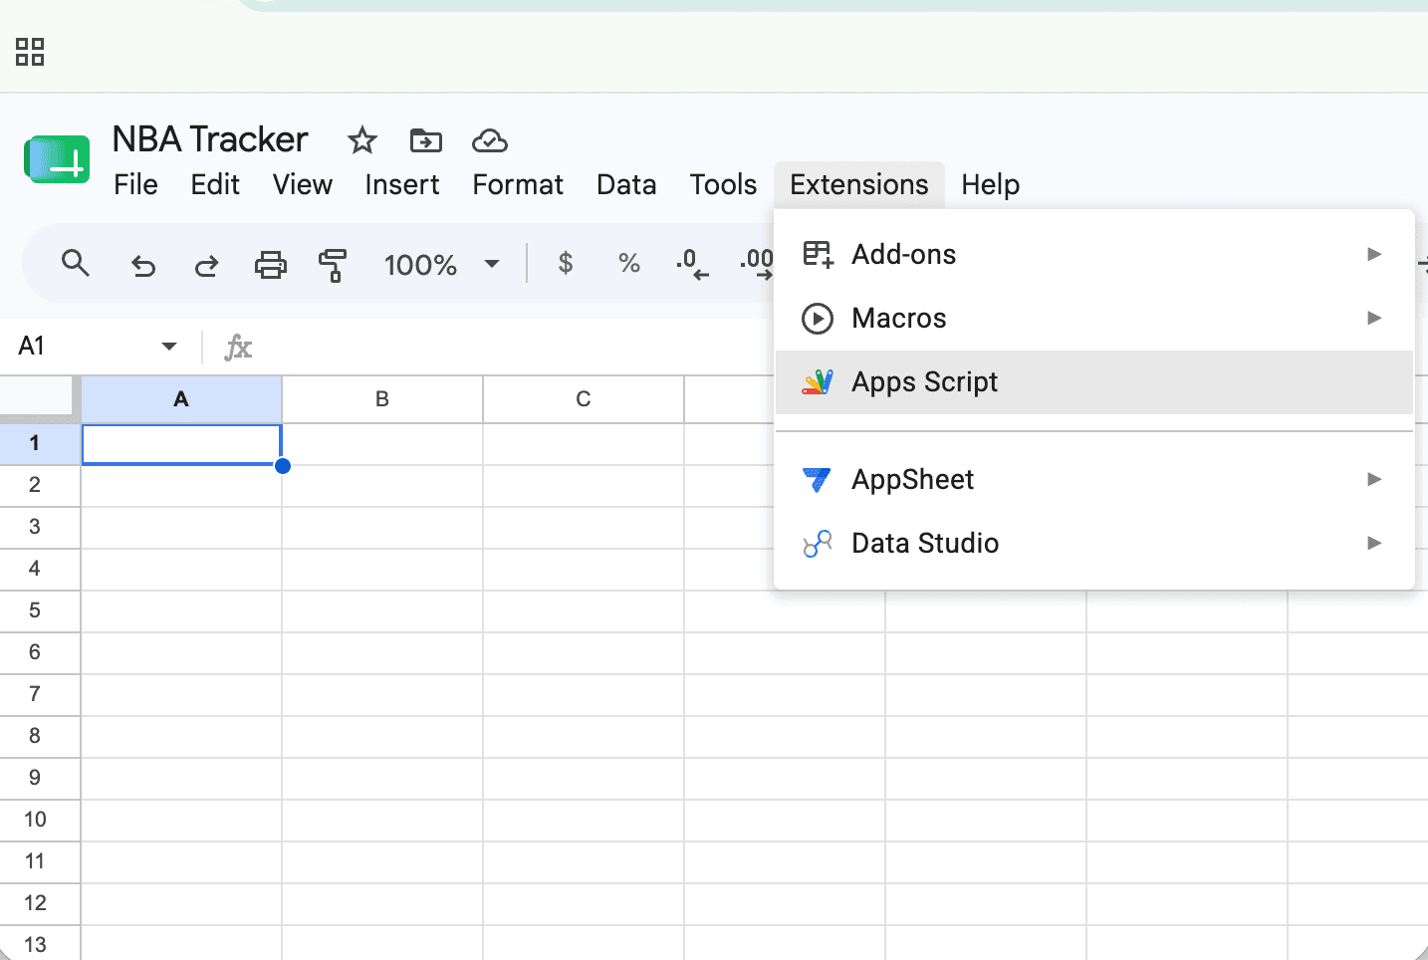This screenshot has height=960, width=1428.
Task: Select column C header
Action: pos(584,399)
